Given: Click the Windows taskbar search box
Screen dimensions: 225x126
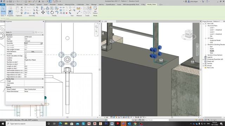Looking at the screenshot, I should tap(26, 124).
